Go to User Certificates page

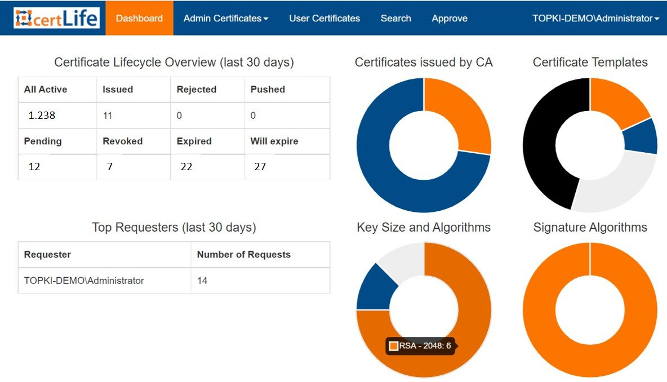pos(324,18)
